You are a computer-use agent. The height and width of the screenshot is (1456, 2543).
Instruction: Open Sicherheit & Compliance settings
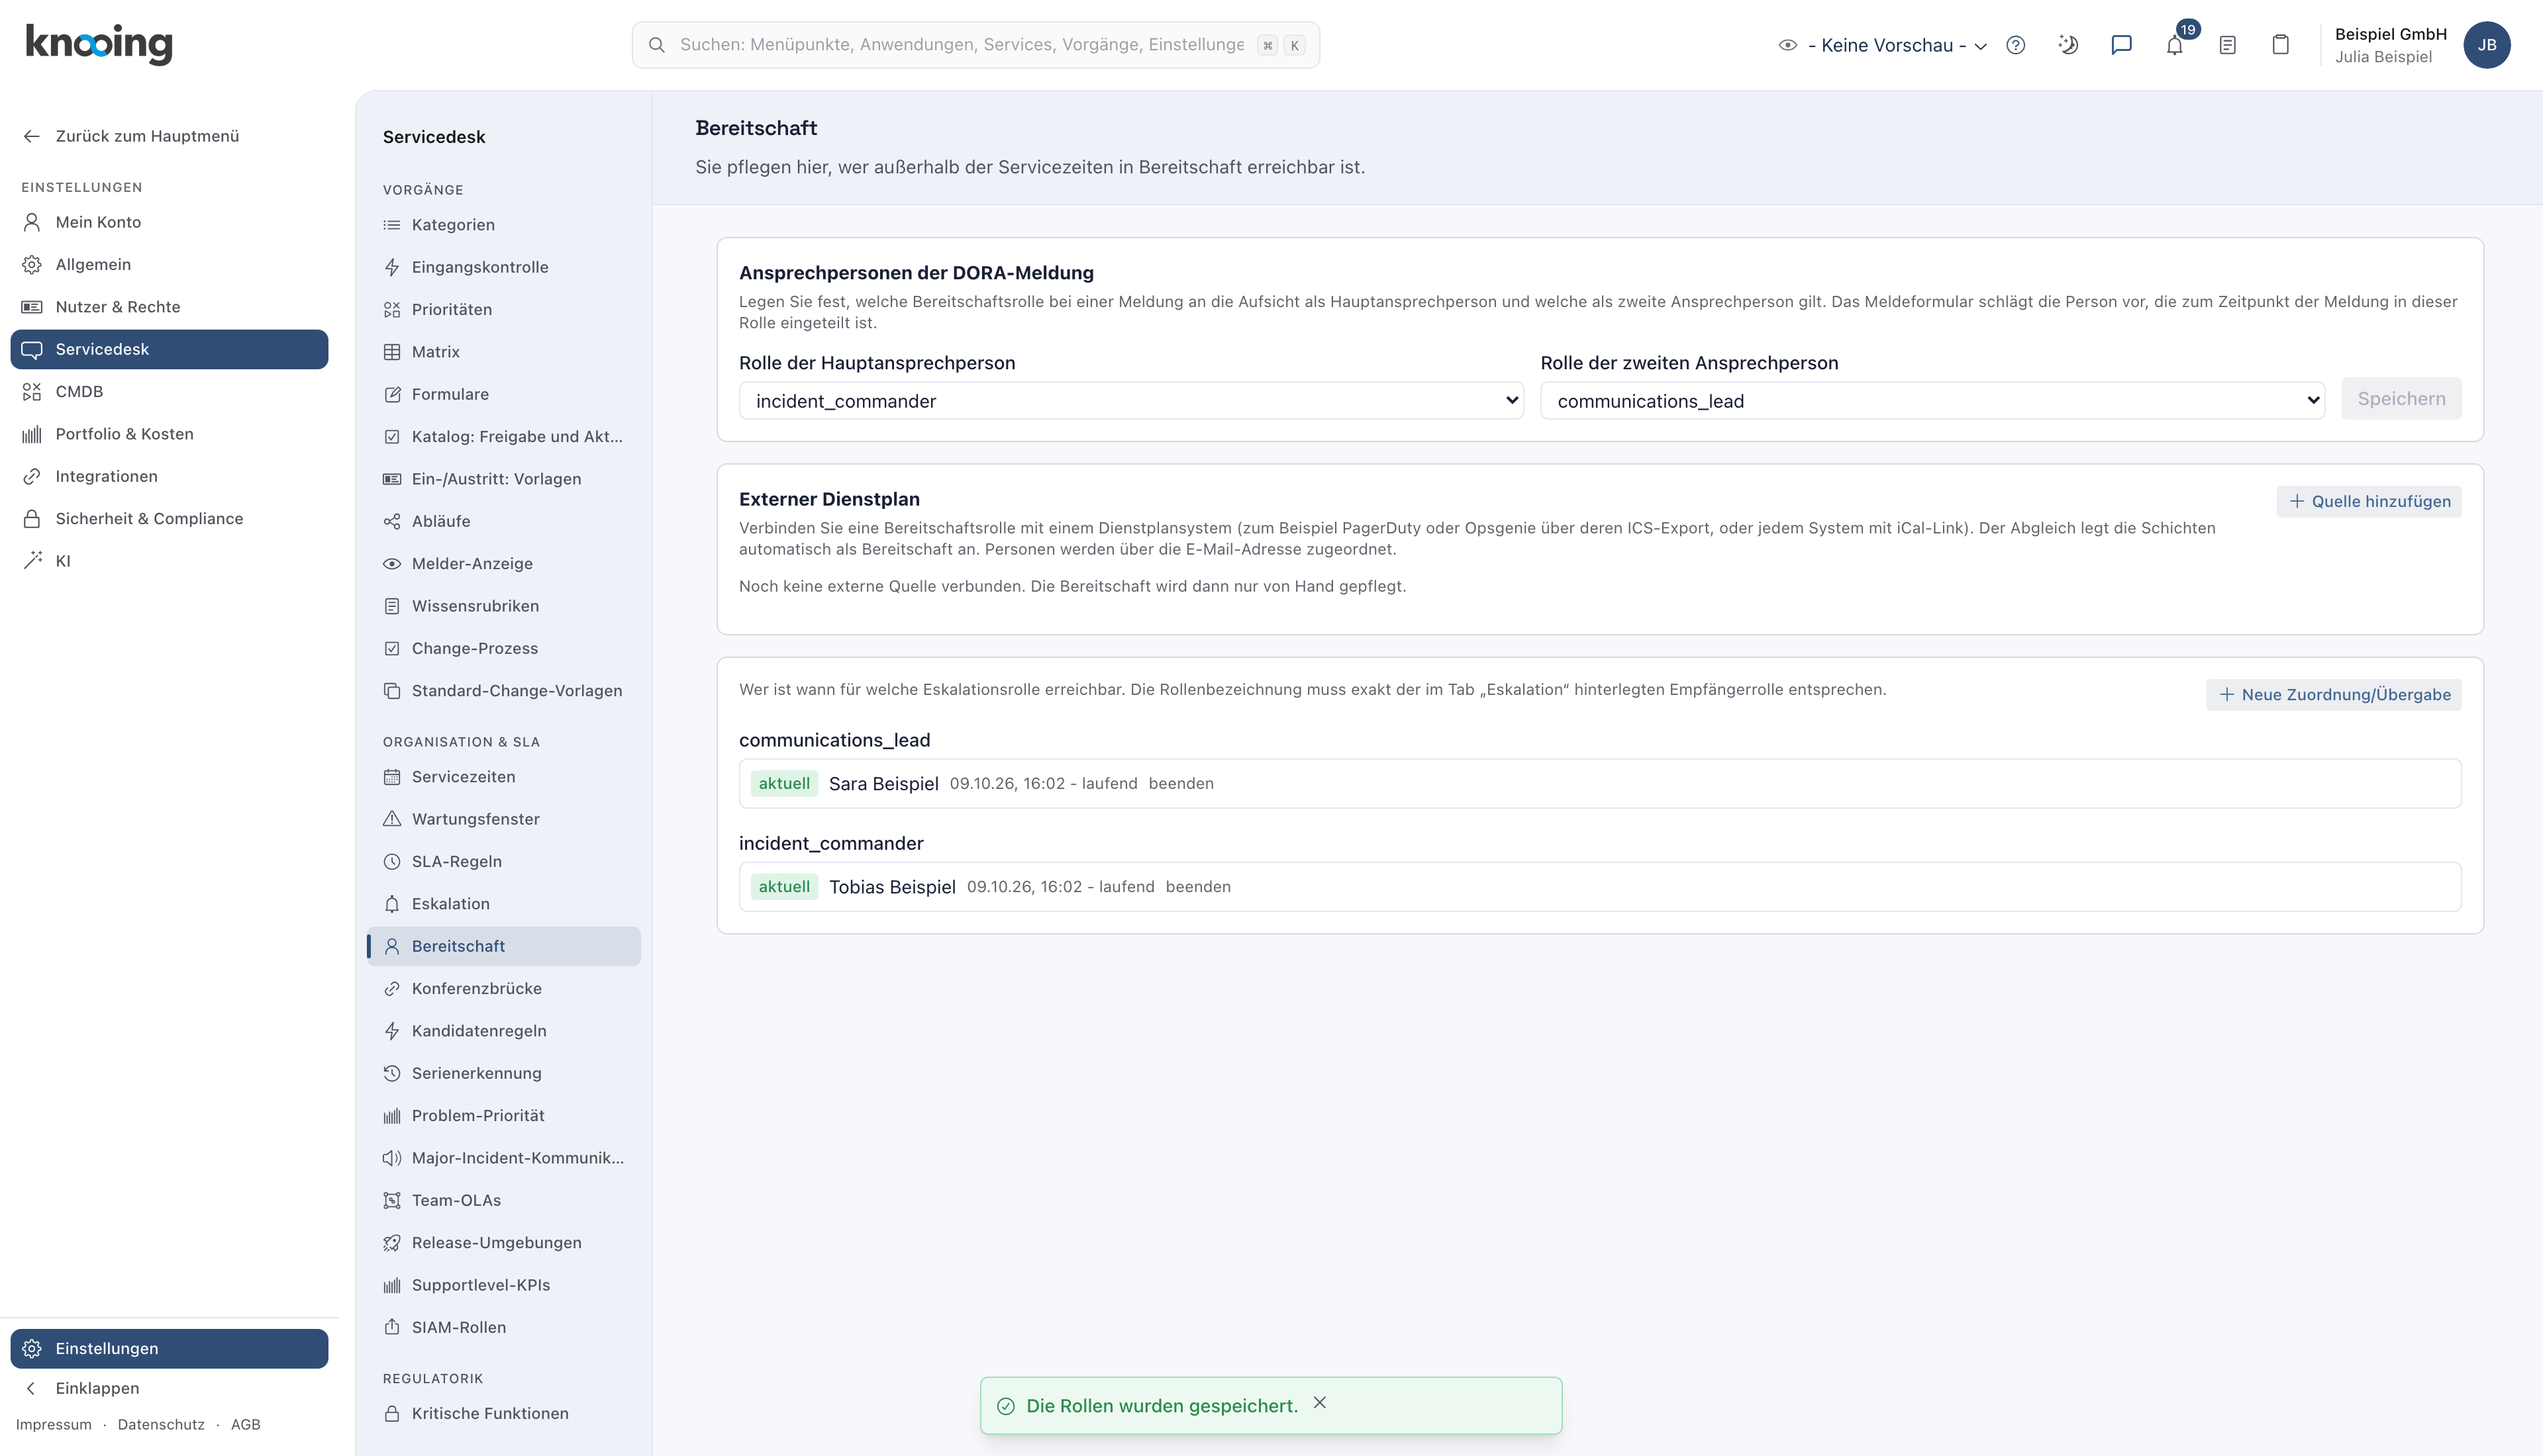pos(169,518)
